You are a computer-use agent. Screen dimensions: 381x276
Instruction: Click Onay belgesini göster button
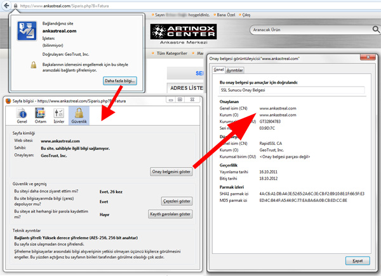pos(171,172)
